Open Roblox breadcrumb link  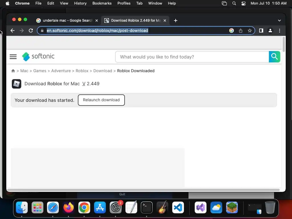pyautogui.click(x=82, y=71)
